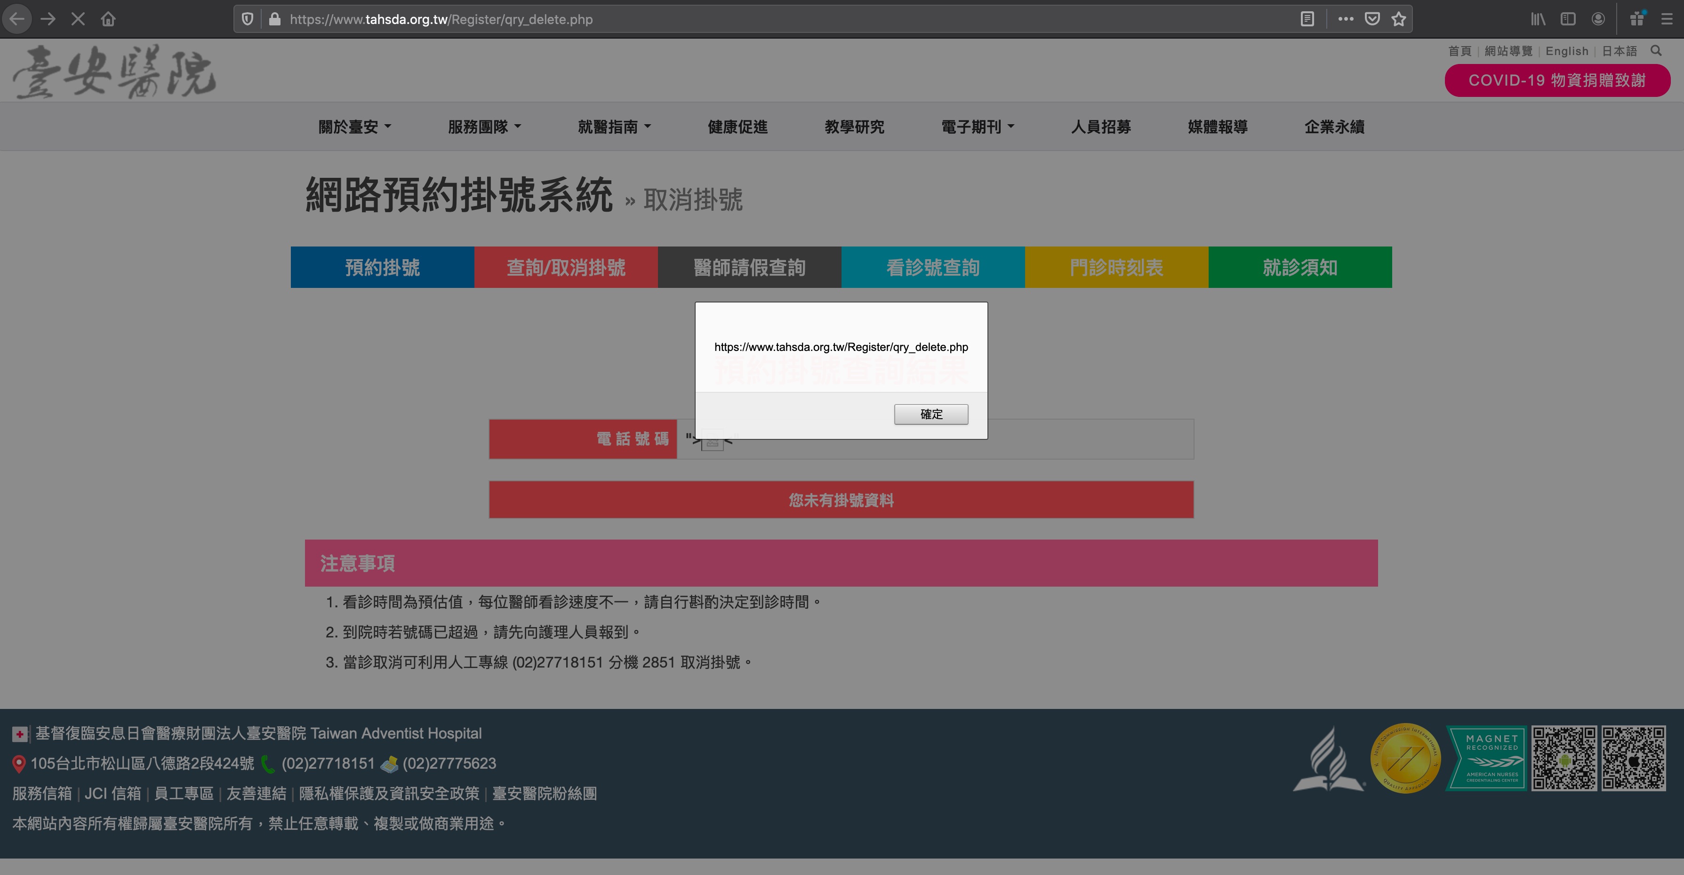Click the padlock site info icon
Screen dimensions: 1684x875
(274, 19)
